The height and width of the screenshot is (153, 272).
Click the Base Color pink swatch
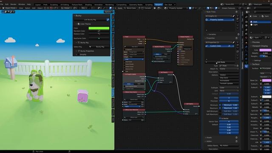[x=266, y=80]
